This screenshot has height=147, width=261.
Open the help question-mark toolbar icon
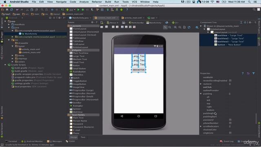click(x=127, y=10)
